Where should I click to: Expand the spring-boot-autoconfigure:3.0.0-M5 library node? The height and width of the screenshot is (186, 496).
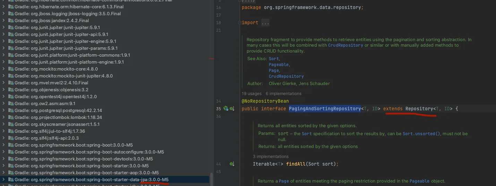coord(3,152)
